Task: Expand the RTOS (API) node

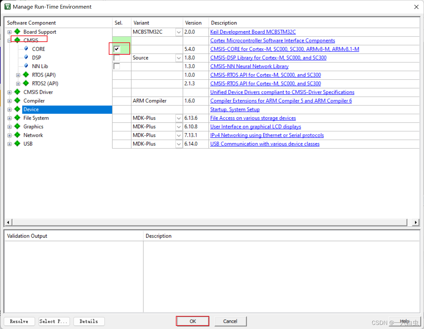Action: coord(18,75)
